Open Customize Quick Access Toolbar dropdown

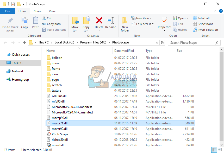click(23, 4)
